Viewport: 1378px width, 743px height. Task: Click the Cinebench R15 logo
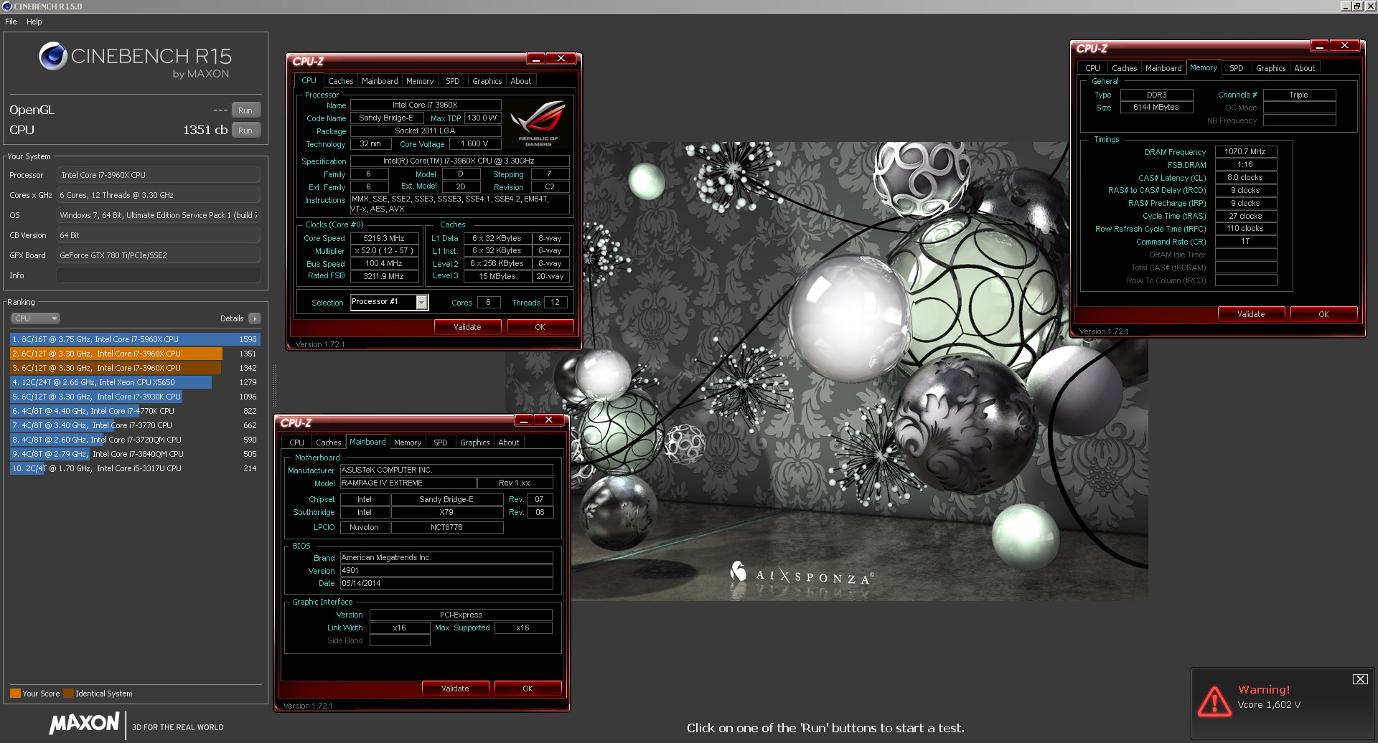click(54, 56)
